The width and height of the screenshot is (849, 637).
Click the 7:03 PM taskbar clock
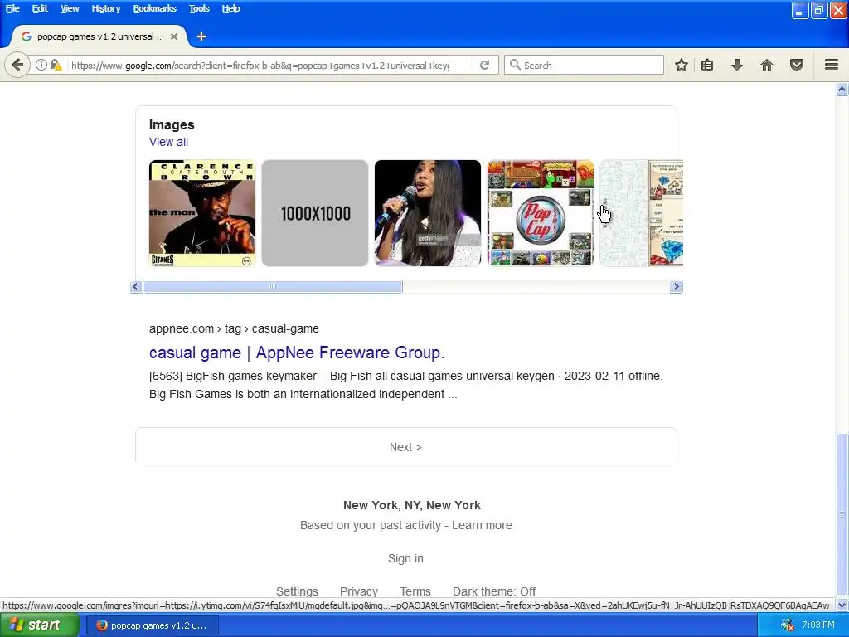pos(818,625)
